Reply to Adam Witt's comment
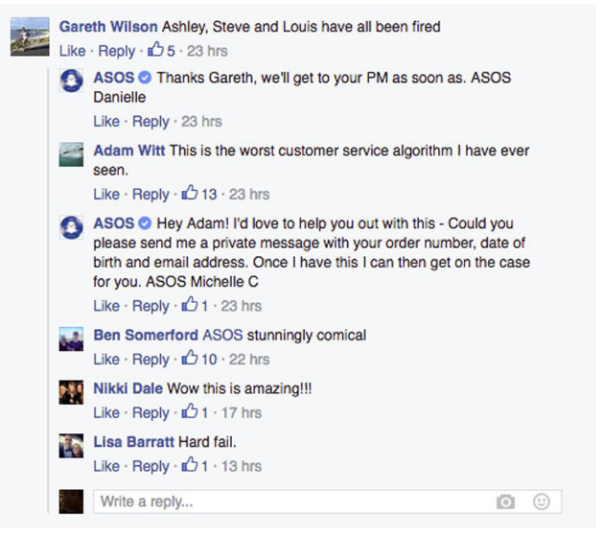603x537 pixels. point(151,195)
